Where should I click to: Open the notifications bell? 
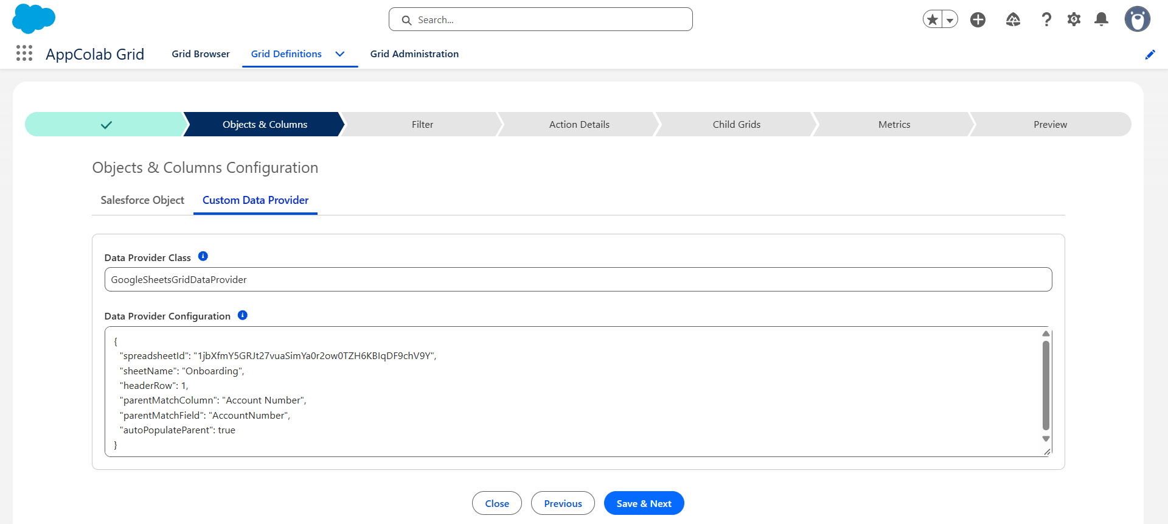(1101, 19)
